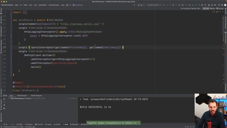This screenshot has height=128, width=227.
Task: Open IDE settings gear icon
Action: 222,5
